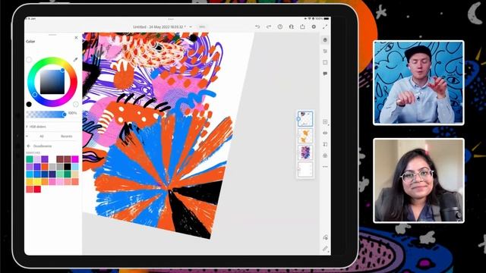This screenshot has height=273, width=486.
Task: Go back from the swatch library with the arrow
Action: pos(29,146)
